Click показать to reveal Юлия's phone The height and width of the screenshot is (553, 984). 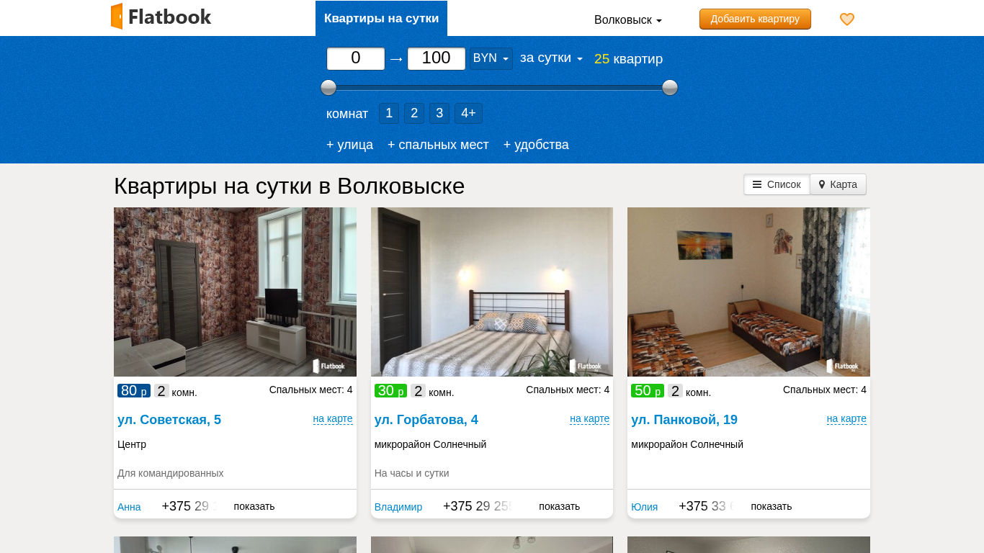(771, 506)
